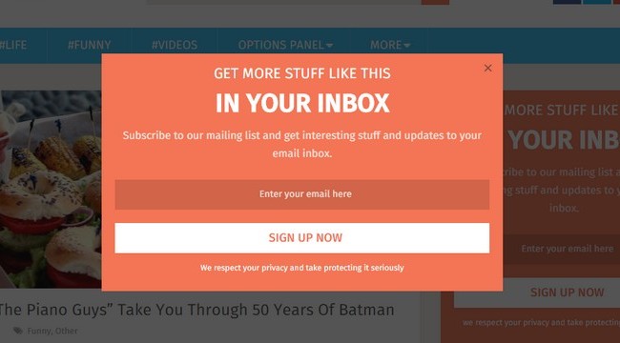Go to the #FUNNY section
The height and width of the screenshot is (343, 620).
pyautogui.click(x=90, y=45)
